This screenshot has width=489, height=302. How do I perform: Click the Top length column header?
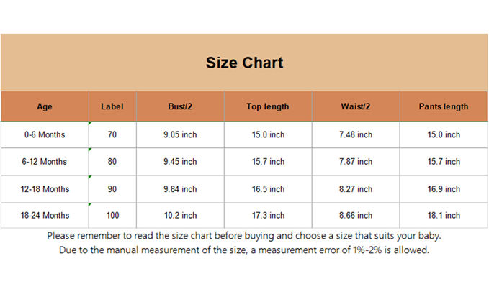click(x=267, y=106)
